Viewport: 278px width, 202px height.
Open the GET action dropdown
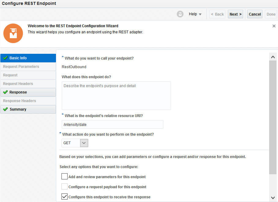coord(84,143)
